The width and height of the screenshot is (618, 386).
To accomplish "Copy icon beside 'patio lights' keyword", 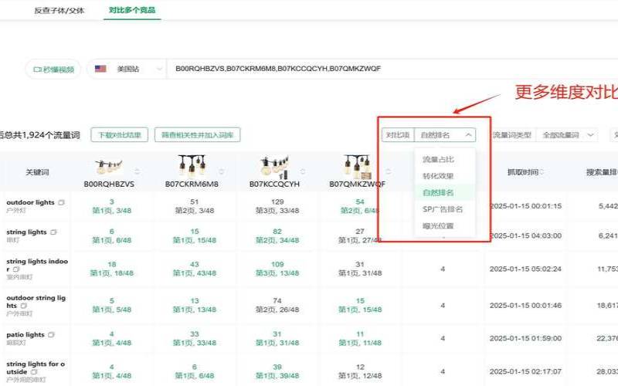I will click(x=51, y=335).
